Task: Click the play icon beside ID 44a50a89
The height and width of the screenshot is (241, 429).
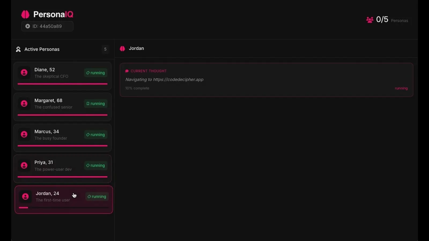Action: pos(27,26)
